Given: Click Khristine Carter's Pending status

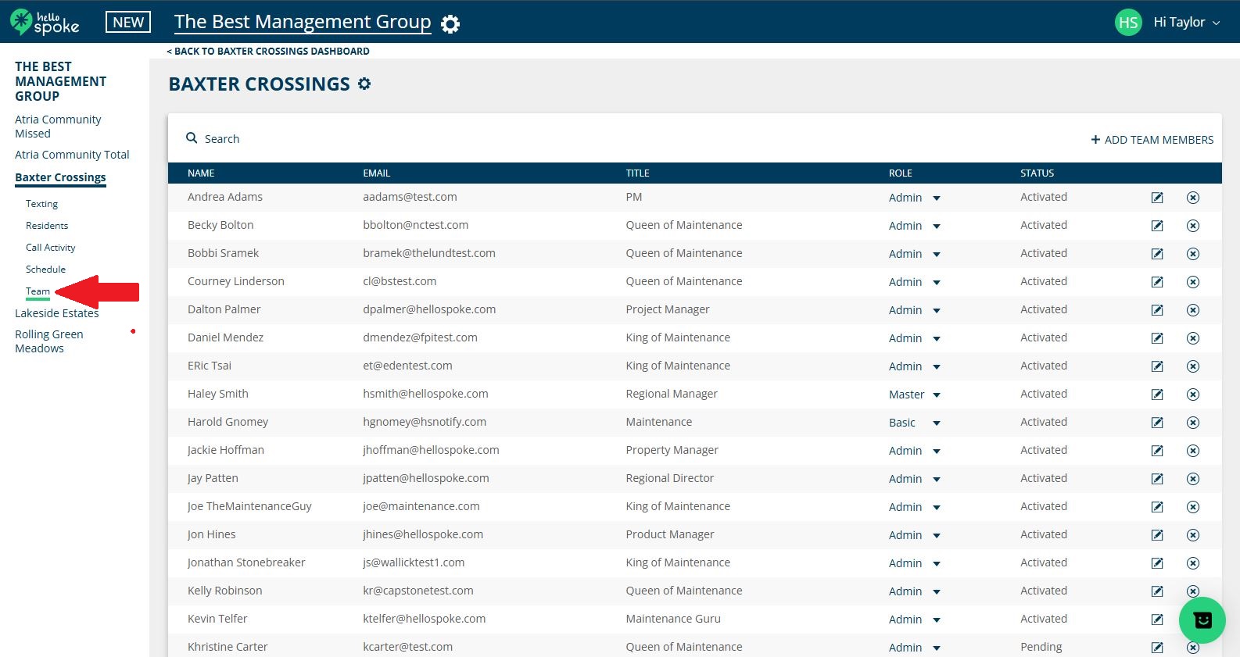Looking at the screenshot, I should (1041, 647).
